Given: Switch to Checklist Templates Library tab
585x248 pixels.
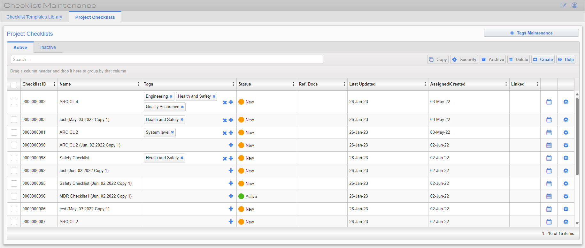Looking at the screenshot, I should point(35,17).
